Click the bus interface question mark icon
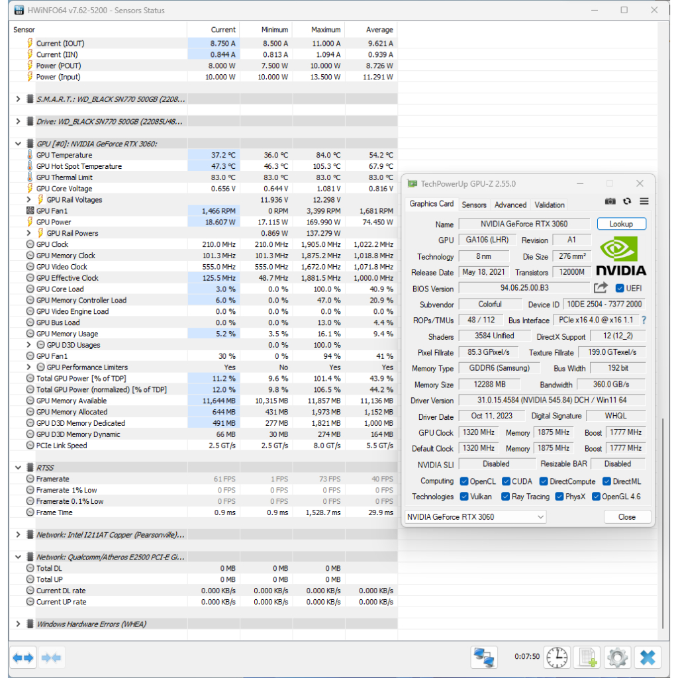This screenshot has height=678, width=678. coord(643,320)
